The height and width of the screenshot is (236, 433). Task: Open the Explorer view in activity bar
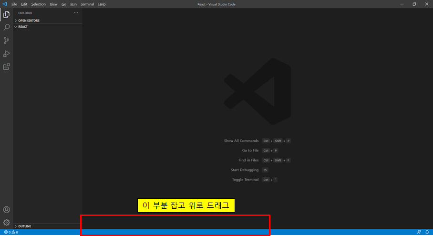(6, 14)
